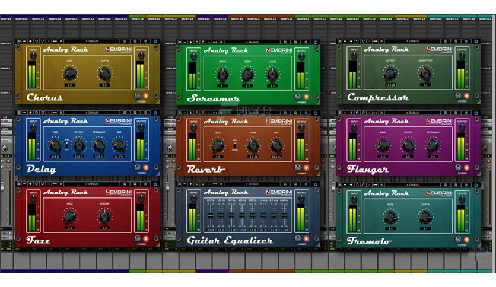Click the undo arrow in Screamer toolbar
The image size is (496, 287).
tap(197, 42)
